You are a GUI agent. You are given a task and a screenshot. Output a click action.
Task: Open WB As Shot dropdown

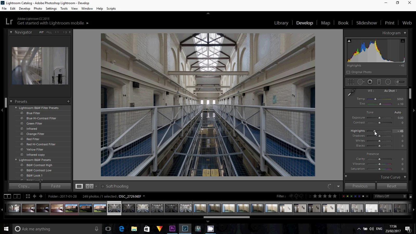point(391,91)
